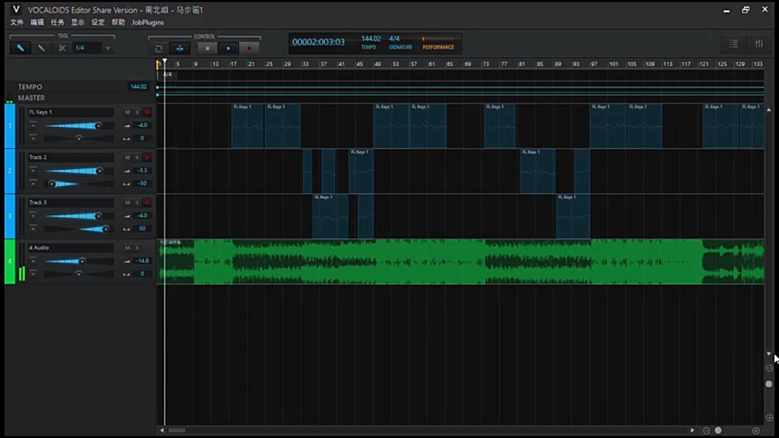Open the list view panel icon at top right
This screenshot has width=779, height=438.
coord(734,43)
